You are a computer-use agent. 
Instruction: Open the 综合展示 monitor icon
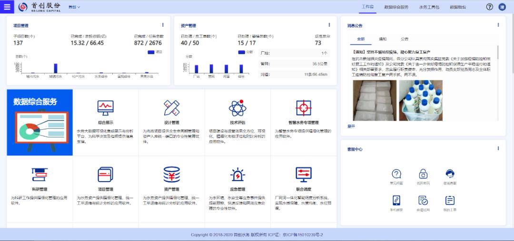pos(105,107)
